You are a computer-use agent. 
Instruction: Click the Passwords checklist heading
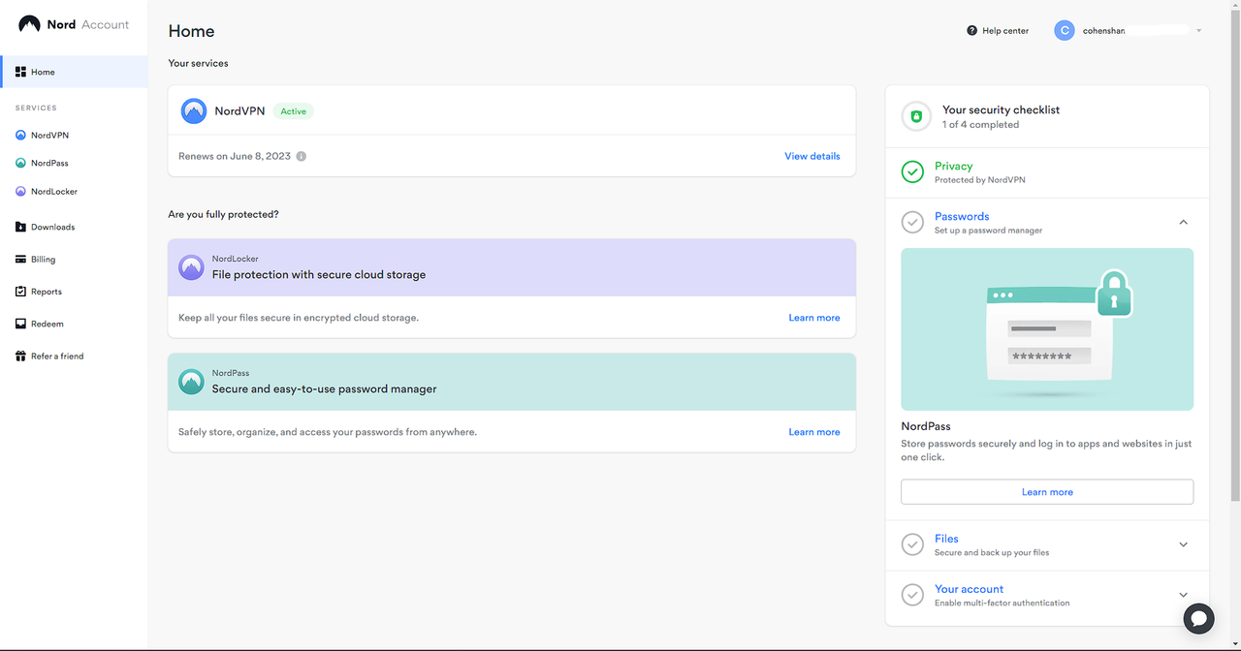(962, 216)
